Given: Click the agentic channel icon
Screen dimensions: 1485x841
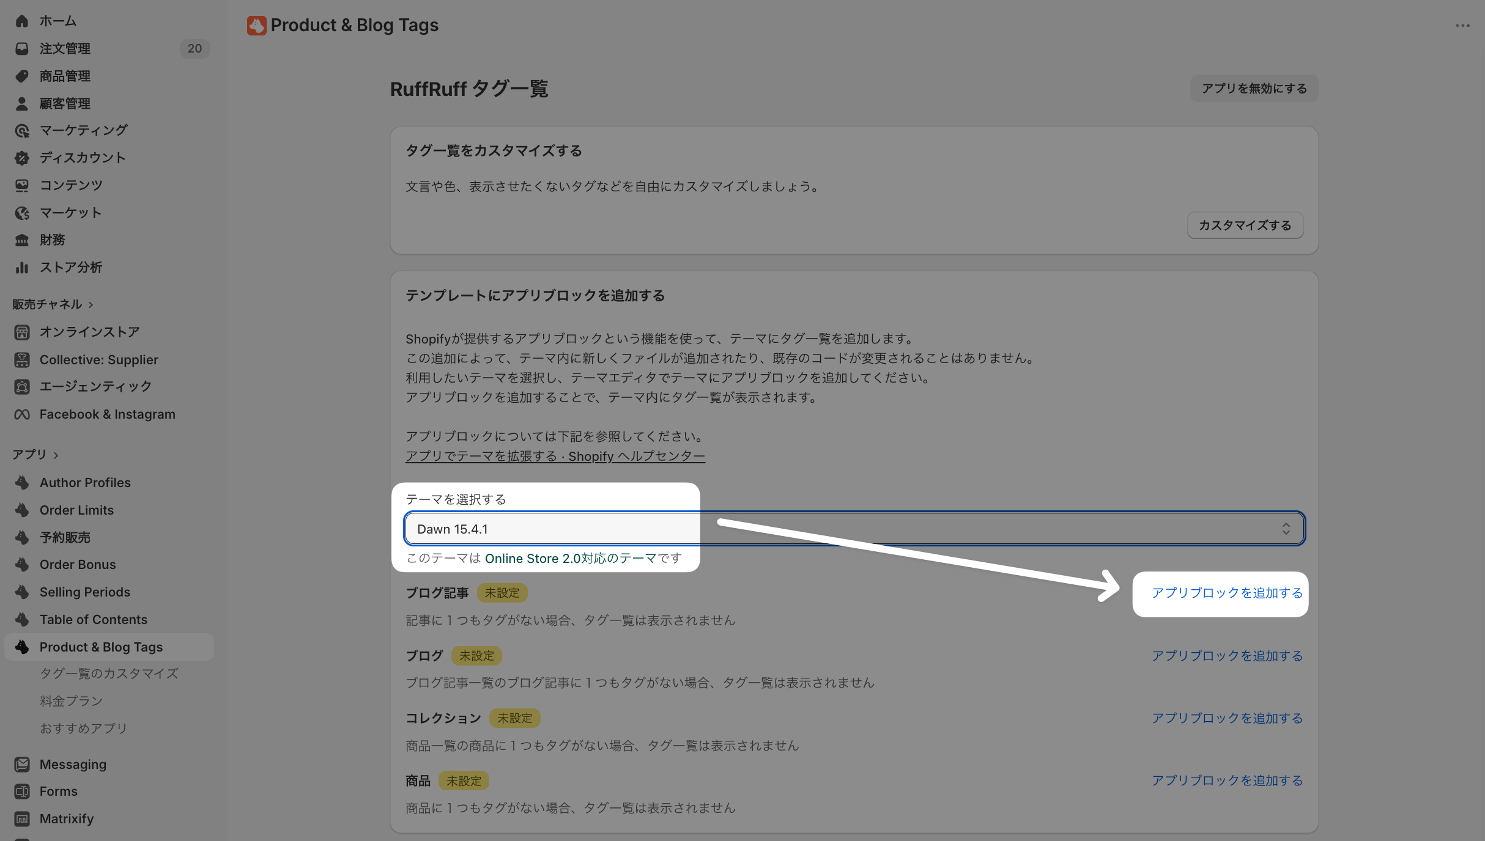Looking at the screenshot, I should 22,386.
